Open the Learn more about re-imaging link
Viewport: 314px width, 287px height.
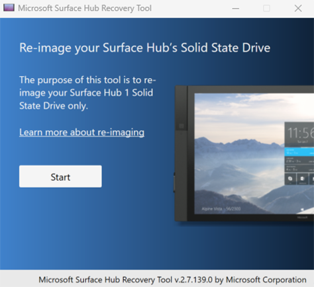pos(81,132)
